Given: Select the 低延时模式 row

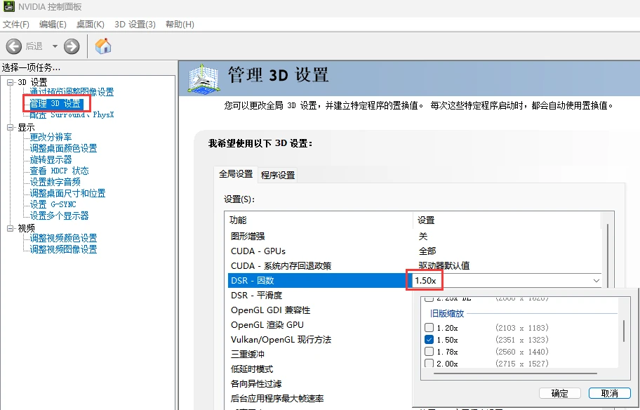Looking at the screenshot, I should tap(320, 369).
